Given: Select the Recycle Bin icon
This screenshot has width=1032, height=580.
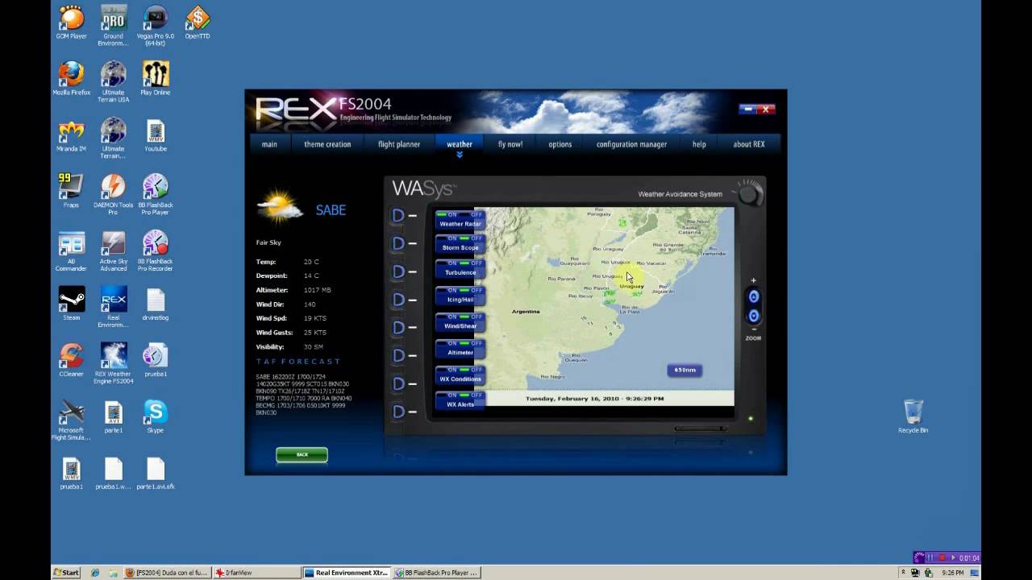Looking at the screenshot, I should point(913,416).
